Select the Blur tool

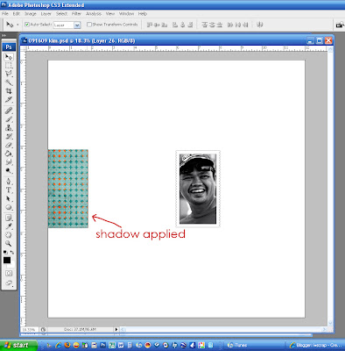click(9, 161)
